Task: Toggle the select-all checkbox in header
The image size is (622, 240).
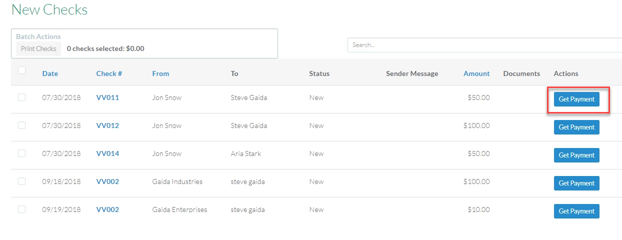Action: 22,70
